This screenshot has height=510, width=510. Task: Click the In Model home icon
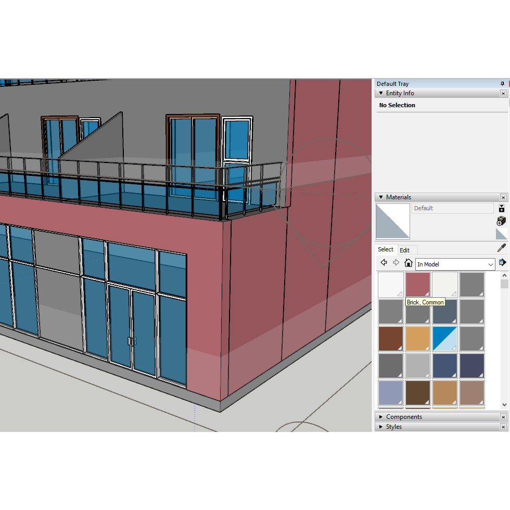click(x=408, y=262)
